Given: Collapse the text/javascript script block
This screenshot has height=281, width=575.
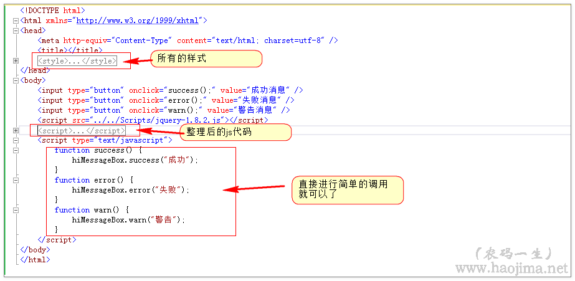Looking at the screenshot, I should pyautogui.click(x=16, y=140).
